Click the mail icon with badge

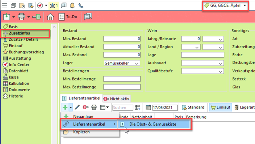point(53,5)
